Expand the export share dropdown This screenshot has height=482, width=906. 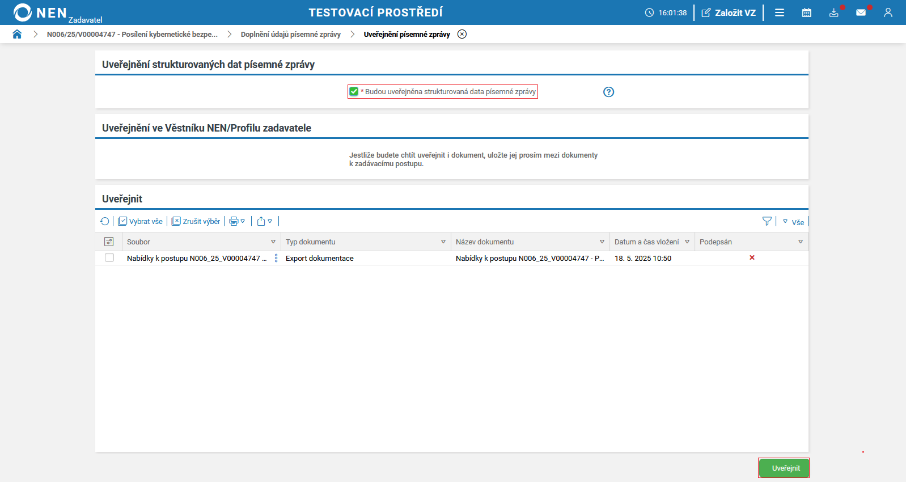click(264, 221)
